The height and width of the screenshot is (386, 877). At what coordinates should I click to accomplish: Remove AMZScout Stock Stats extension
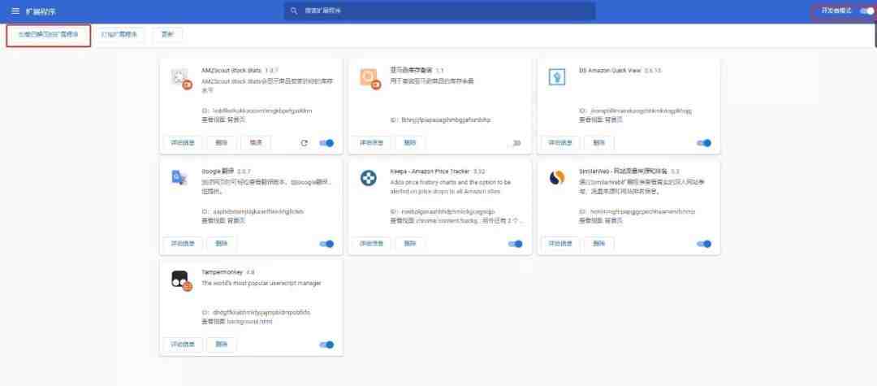pos(222,143)
